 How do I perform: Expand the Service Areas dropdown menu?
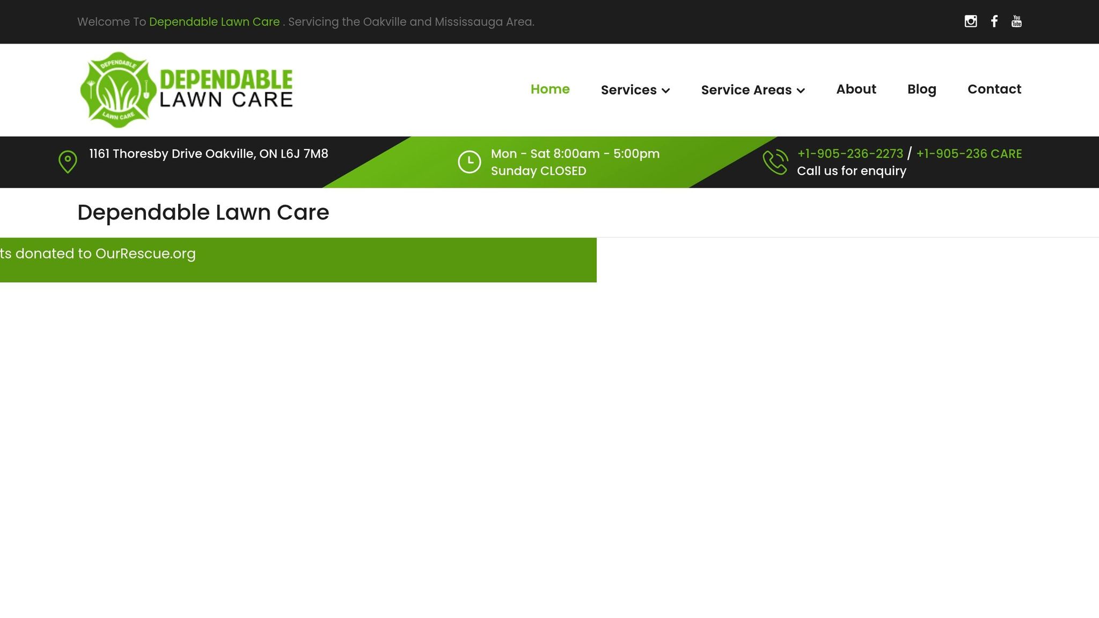(746, 90)
